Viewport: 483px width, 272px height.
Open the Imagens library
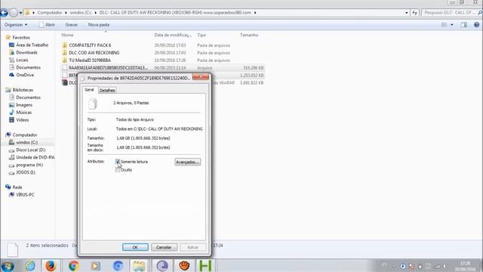pyautogui.click(x=24, y=105)
